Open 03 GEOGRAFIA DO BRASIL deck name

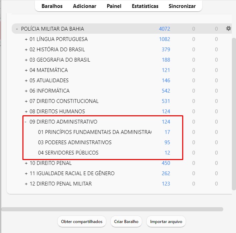click(x=60, y=60)
